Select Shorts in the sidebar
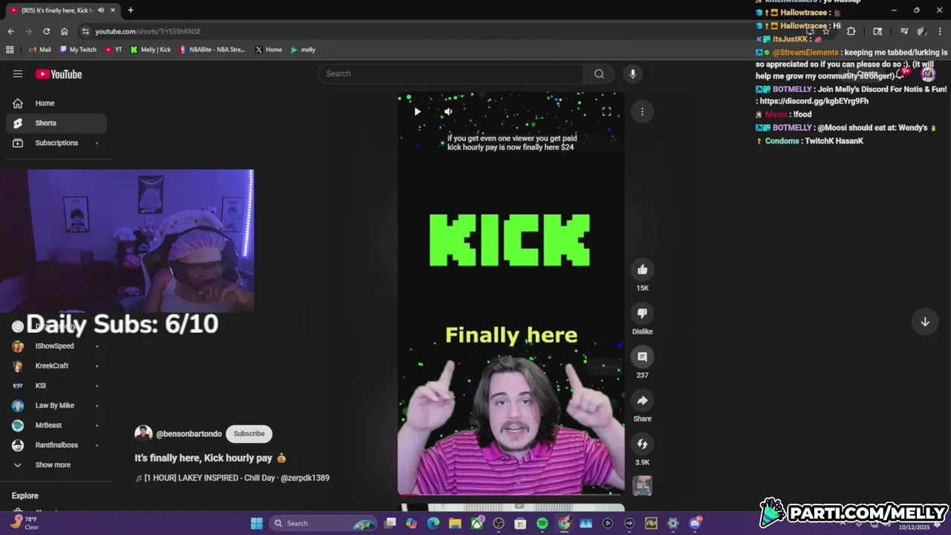This screenshot has width=951, height=535. 56,123
